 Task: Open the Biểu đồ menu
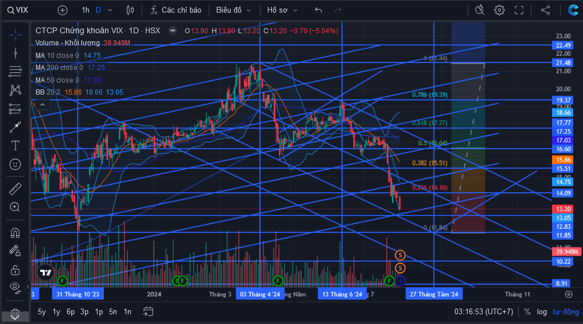coord(228,10)
